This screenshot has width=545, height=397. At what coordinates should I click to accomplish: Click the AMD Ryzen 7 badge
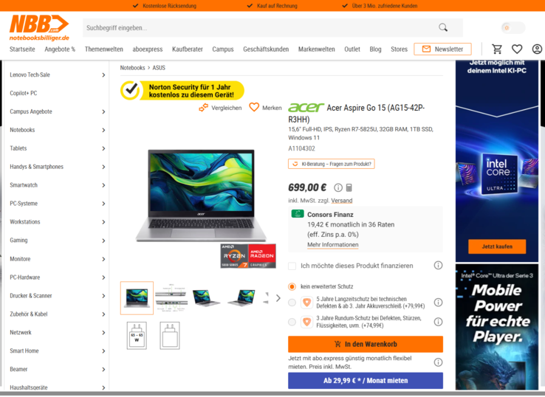(x=234, y=256)
